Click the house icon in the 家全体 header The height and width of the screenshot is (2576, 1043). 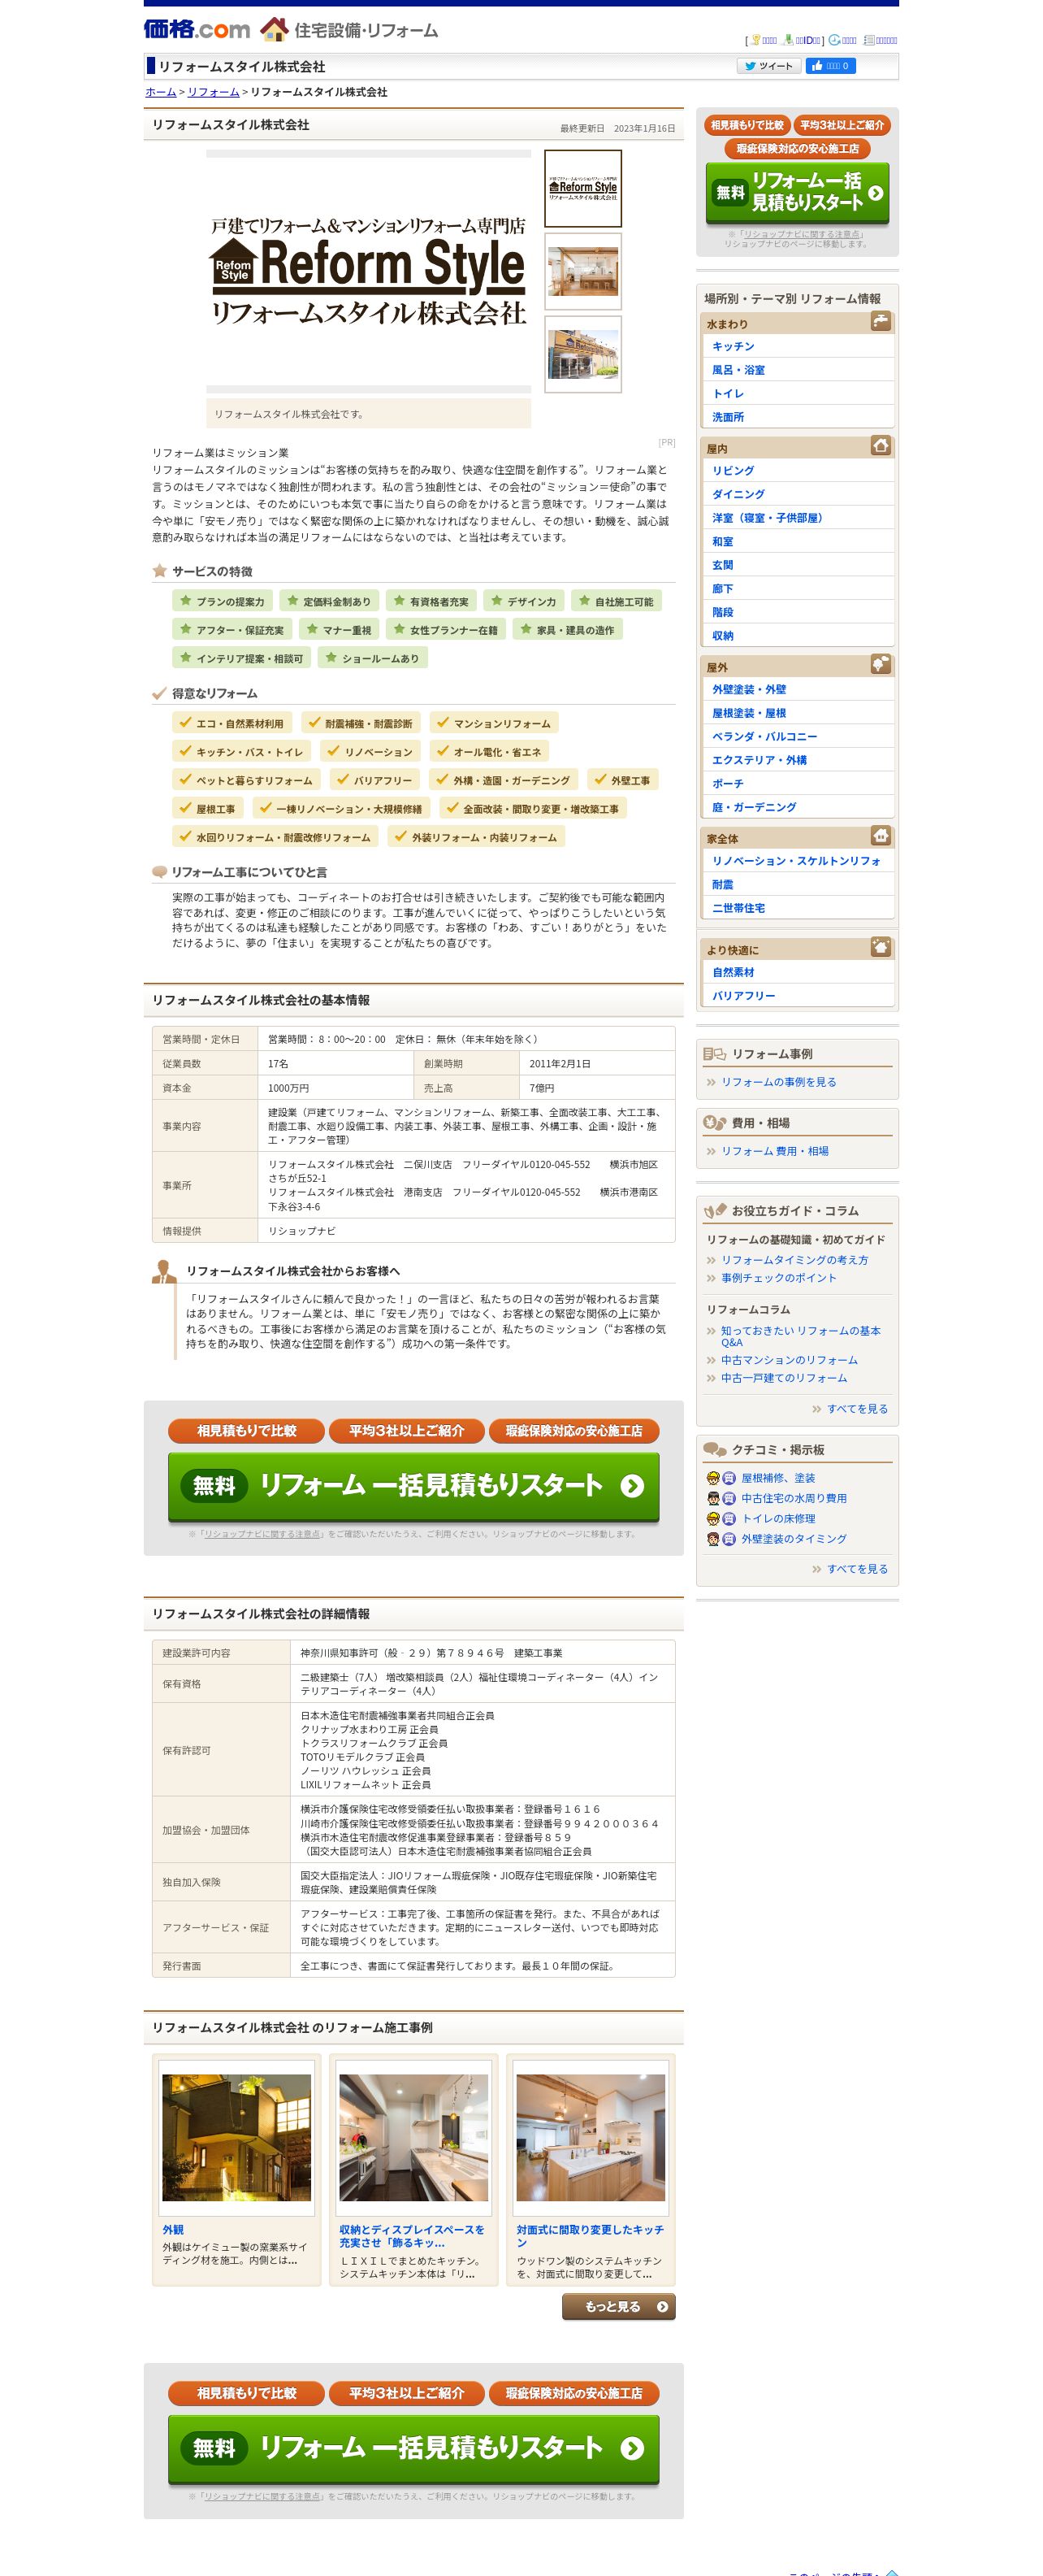[x=881, y=835]
